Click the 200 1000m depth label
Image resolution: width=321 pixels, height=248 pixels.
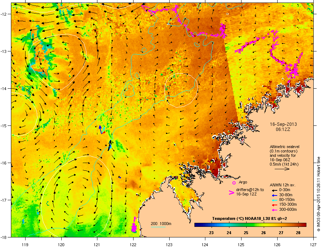(x=161, y=224)
